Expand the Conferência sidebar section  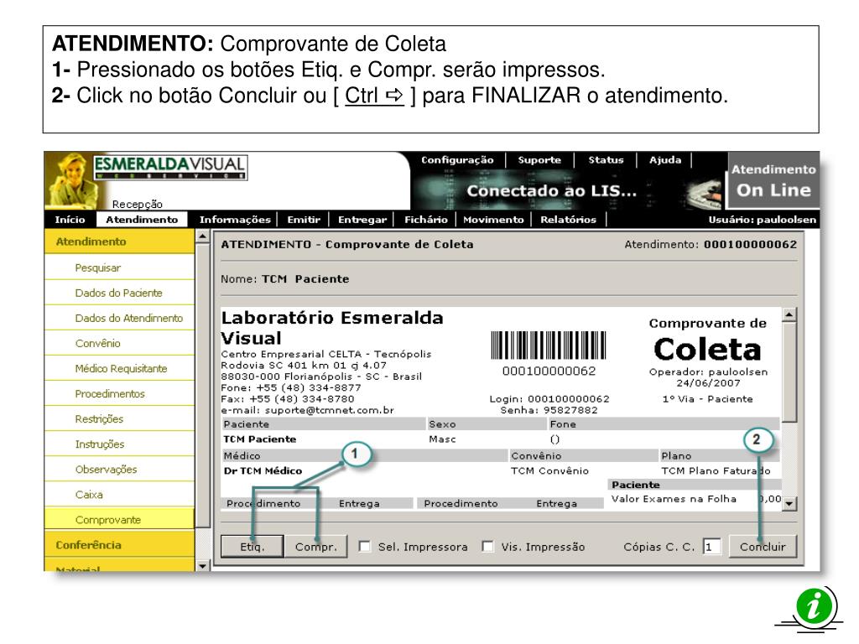[119, 545]
